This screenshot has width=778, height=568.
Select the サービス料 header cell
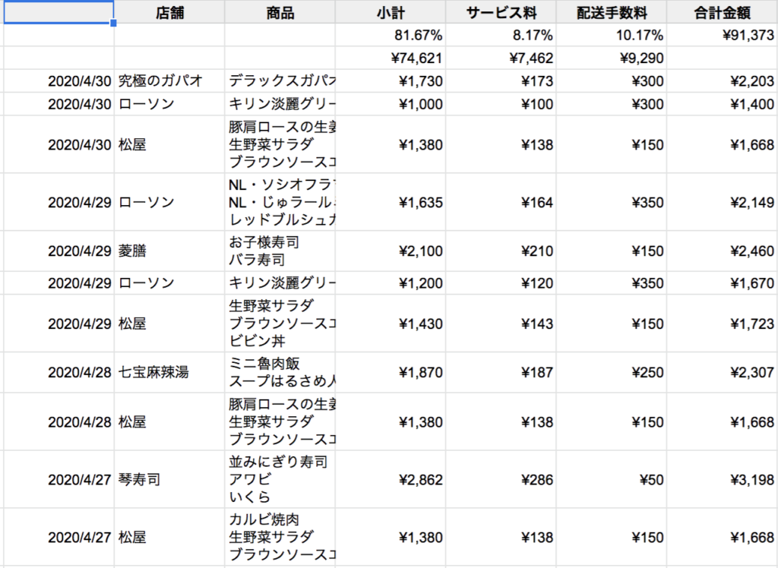tap(501, 12)
